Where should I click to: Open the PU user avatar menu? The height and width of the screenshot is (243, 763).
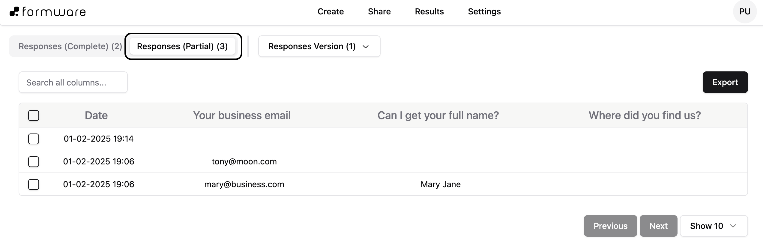click(x=745, y=12)
